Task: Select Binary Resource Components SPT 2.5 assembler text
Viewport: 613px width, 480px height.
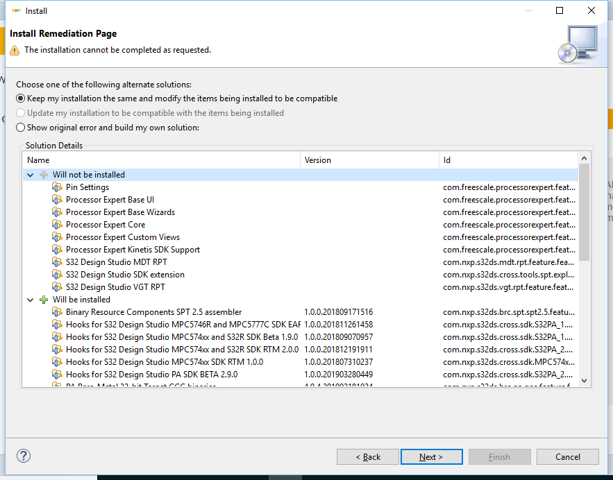Action: point(153,312)
